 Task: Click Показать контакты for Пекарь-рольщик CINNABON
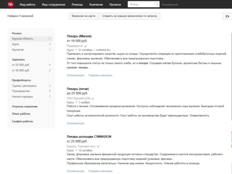click(x=100, y=171)
